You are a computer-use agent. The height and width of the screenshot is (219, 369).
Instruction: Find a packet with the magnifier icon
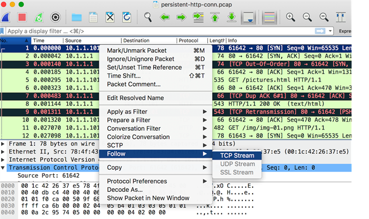pyautogui.click(x=148, y=17)
